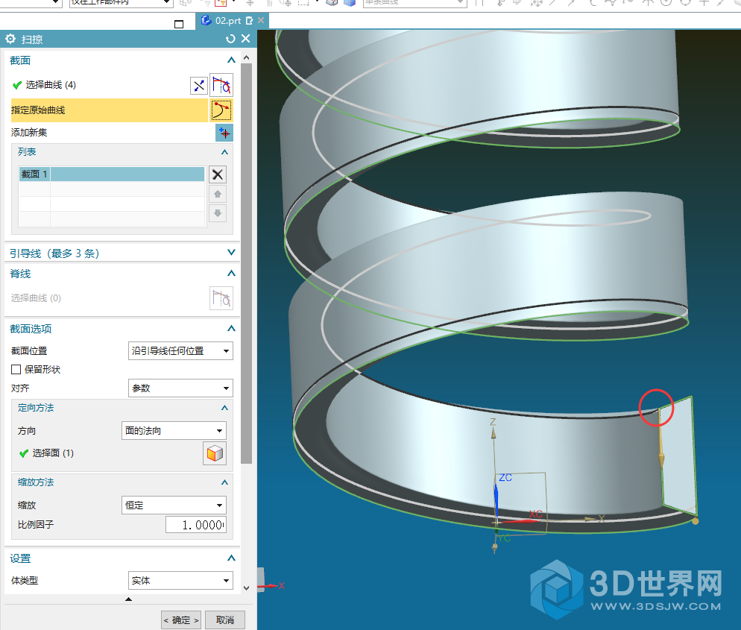Screen dimensions: 741x630
Task: Open the 体类型 dropdown showing 实体
Action: (x=180, y=580)
